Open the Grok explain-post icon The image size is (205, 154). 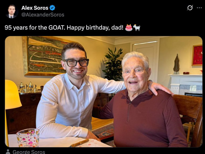tap(190, 8)
